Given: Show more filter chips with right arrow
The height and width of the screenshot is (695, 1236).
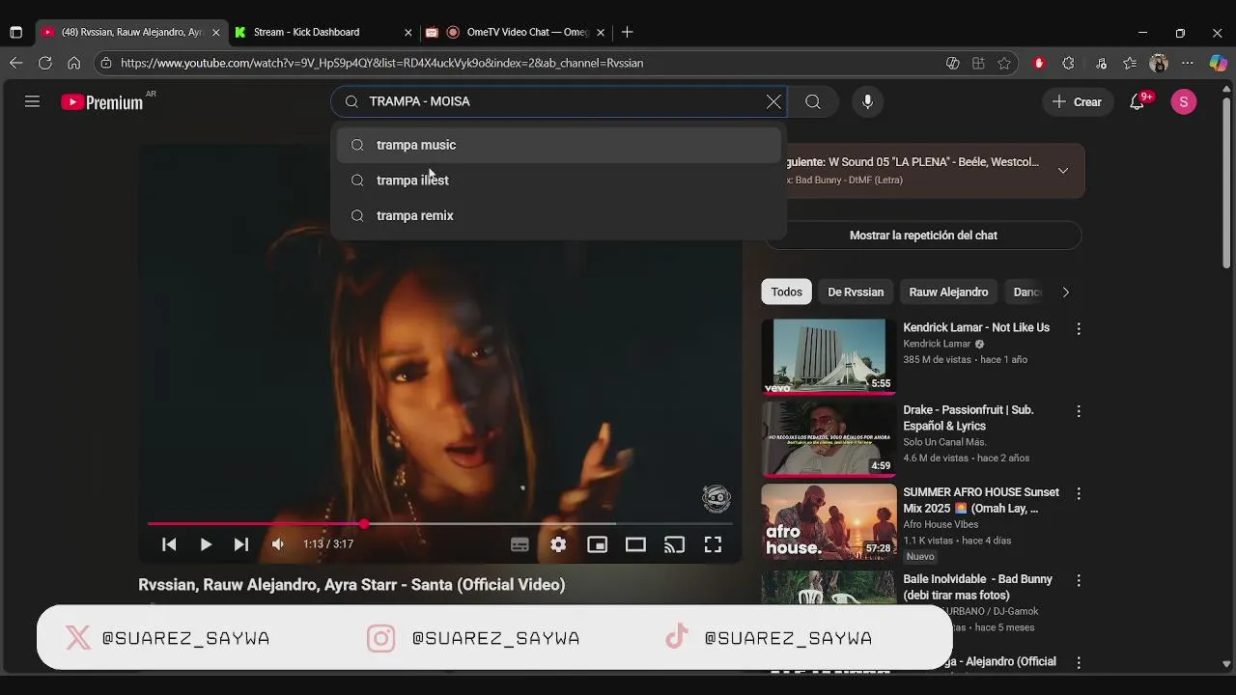Looking at the screenshot, I should pyautogui.click(x=1065, y=292).
